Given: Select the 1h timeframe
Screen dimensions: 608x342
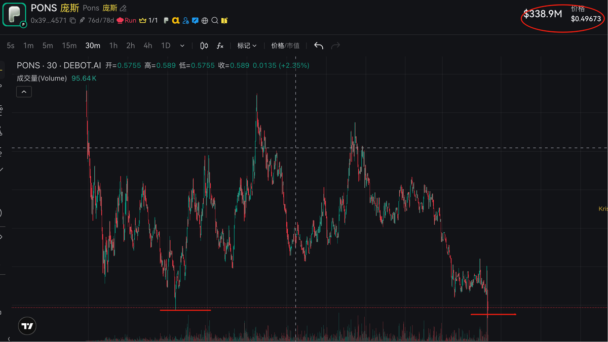Looking at the screenshot, I should 113,46.
